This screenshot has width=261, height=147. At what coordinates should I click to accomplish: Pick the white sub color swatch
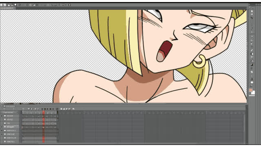pyautogui.click(x=254, y=93)
